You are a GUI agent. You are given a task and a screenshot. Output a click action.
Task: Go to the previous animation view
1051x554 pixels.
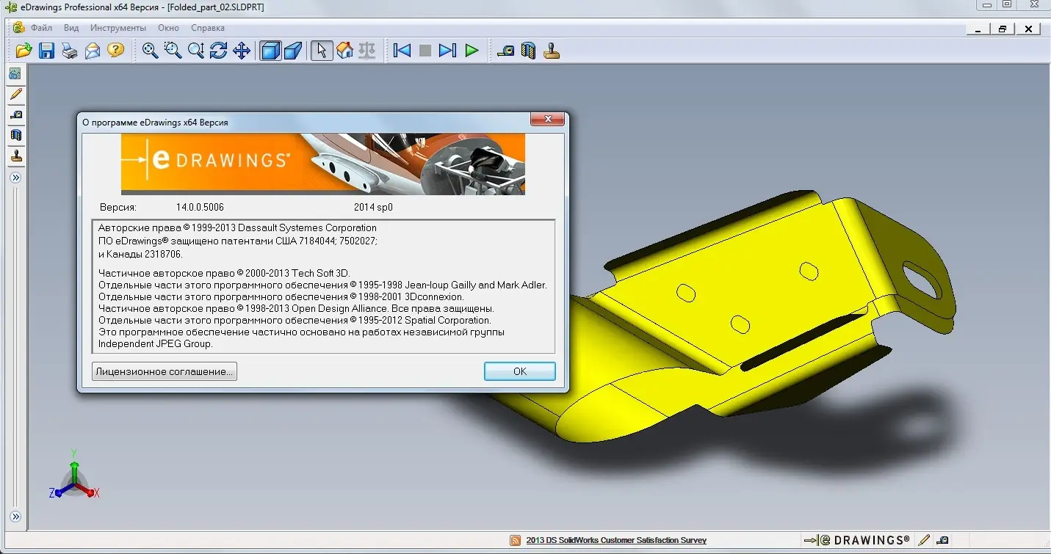(x=402, y=51)
